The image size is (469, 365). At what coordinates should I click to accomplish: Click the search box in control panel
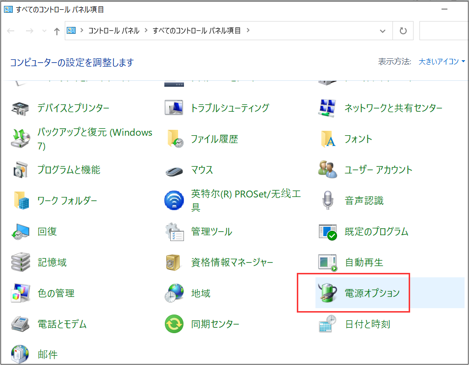[x=444, y=31]
